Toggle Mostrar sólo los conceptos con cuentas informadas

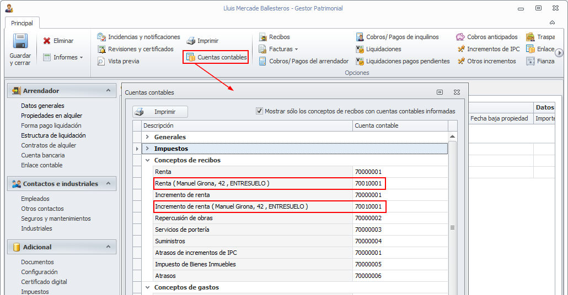pyautogui.click(x=259, y=111)
